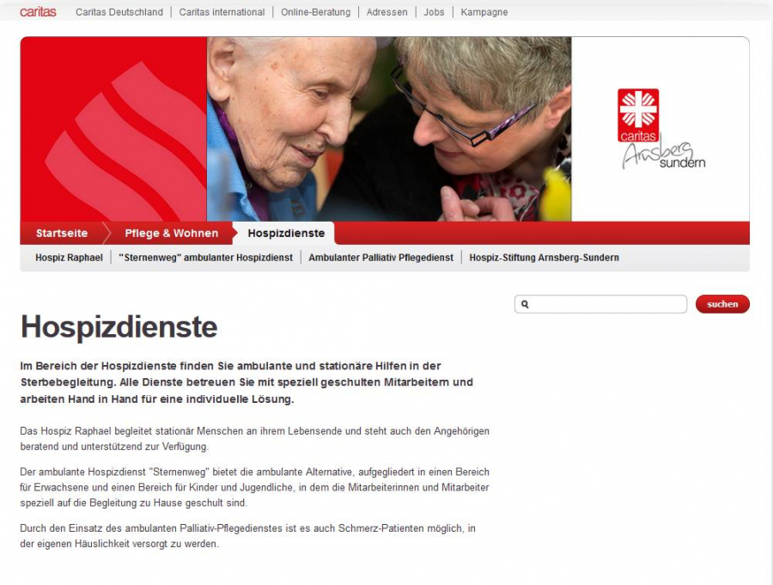Open Hospiz-Stiftung Arnsberg-Sundern item
This screenshot has width=773, height=585.
click(x=544, y=258)
